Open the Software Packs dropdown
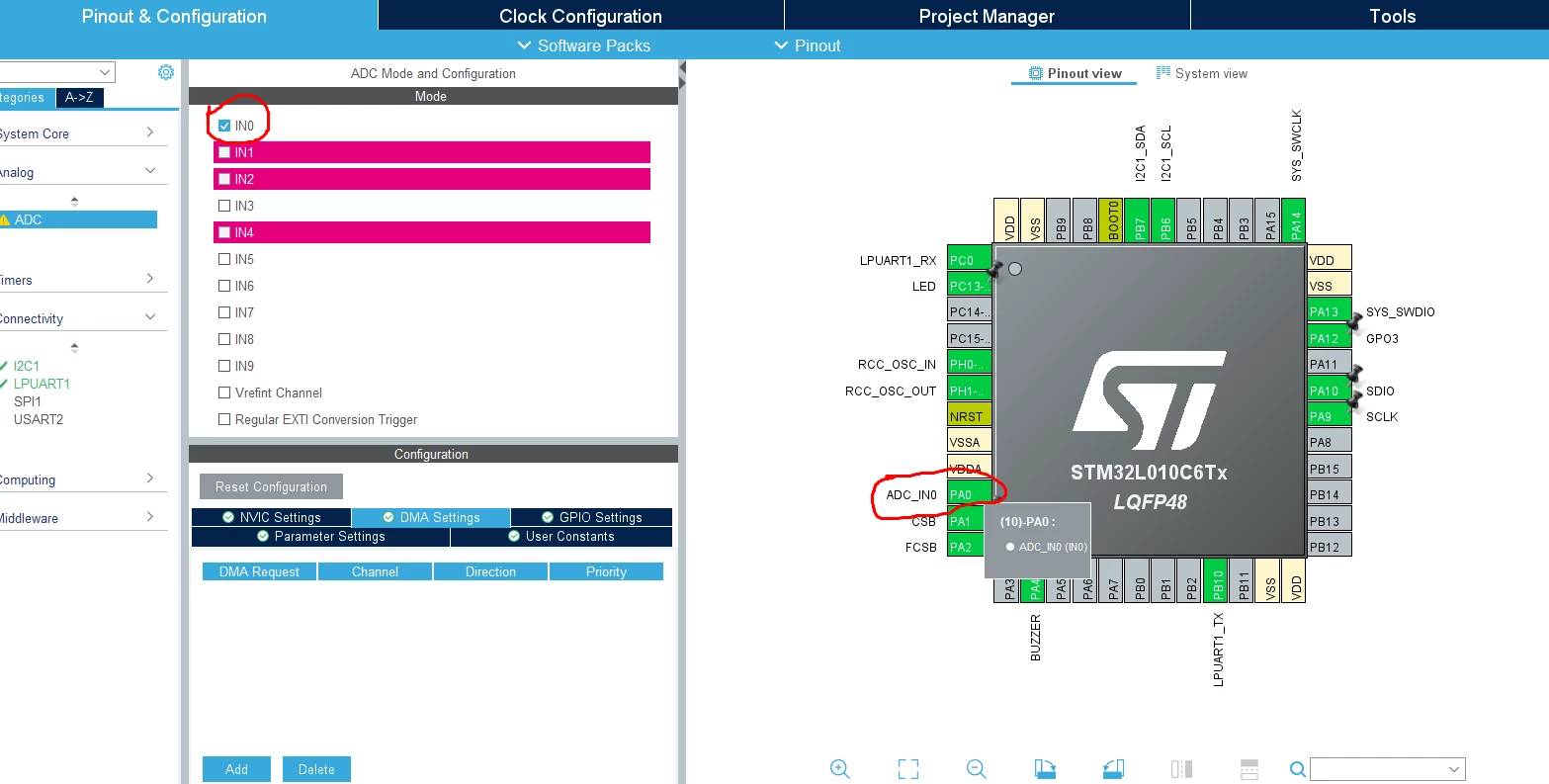Viewport: 1549px width, 784px height. [x=583, y=45]
